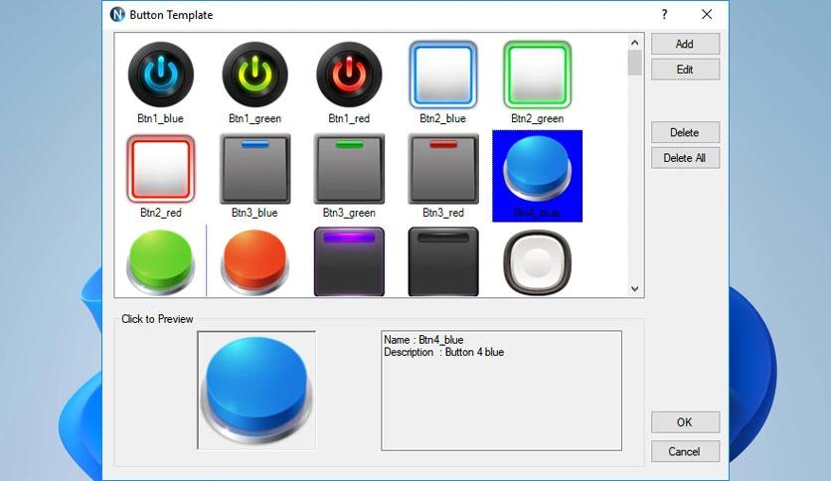Confirm with the OK button
The height and width of the screenshot is (481, 831).
tap(685, 422)
